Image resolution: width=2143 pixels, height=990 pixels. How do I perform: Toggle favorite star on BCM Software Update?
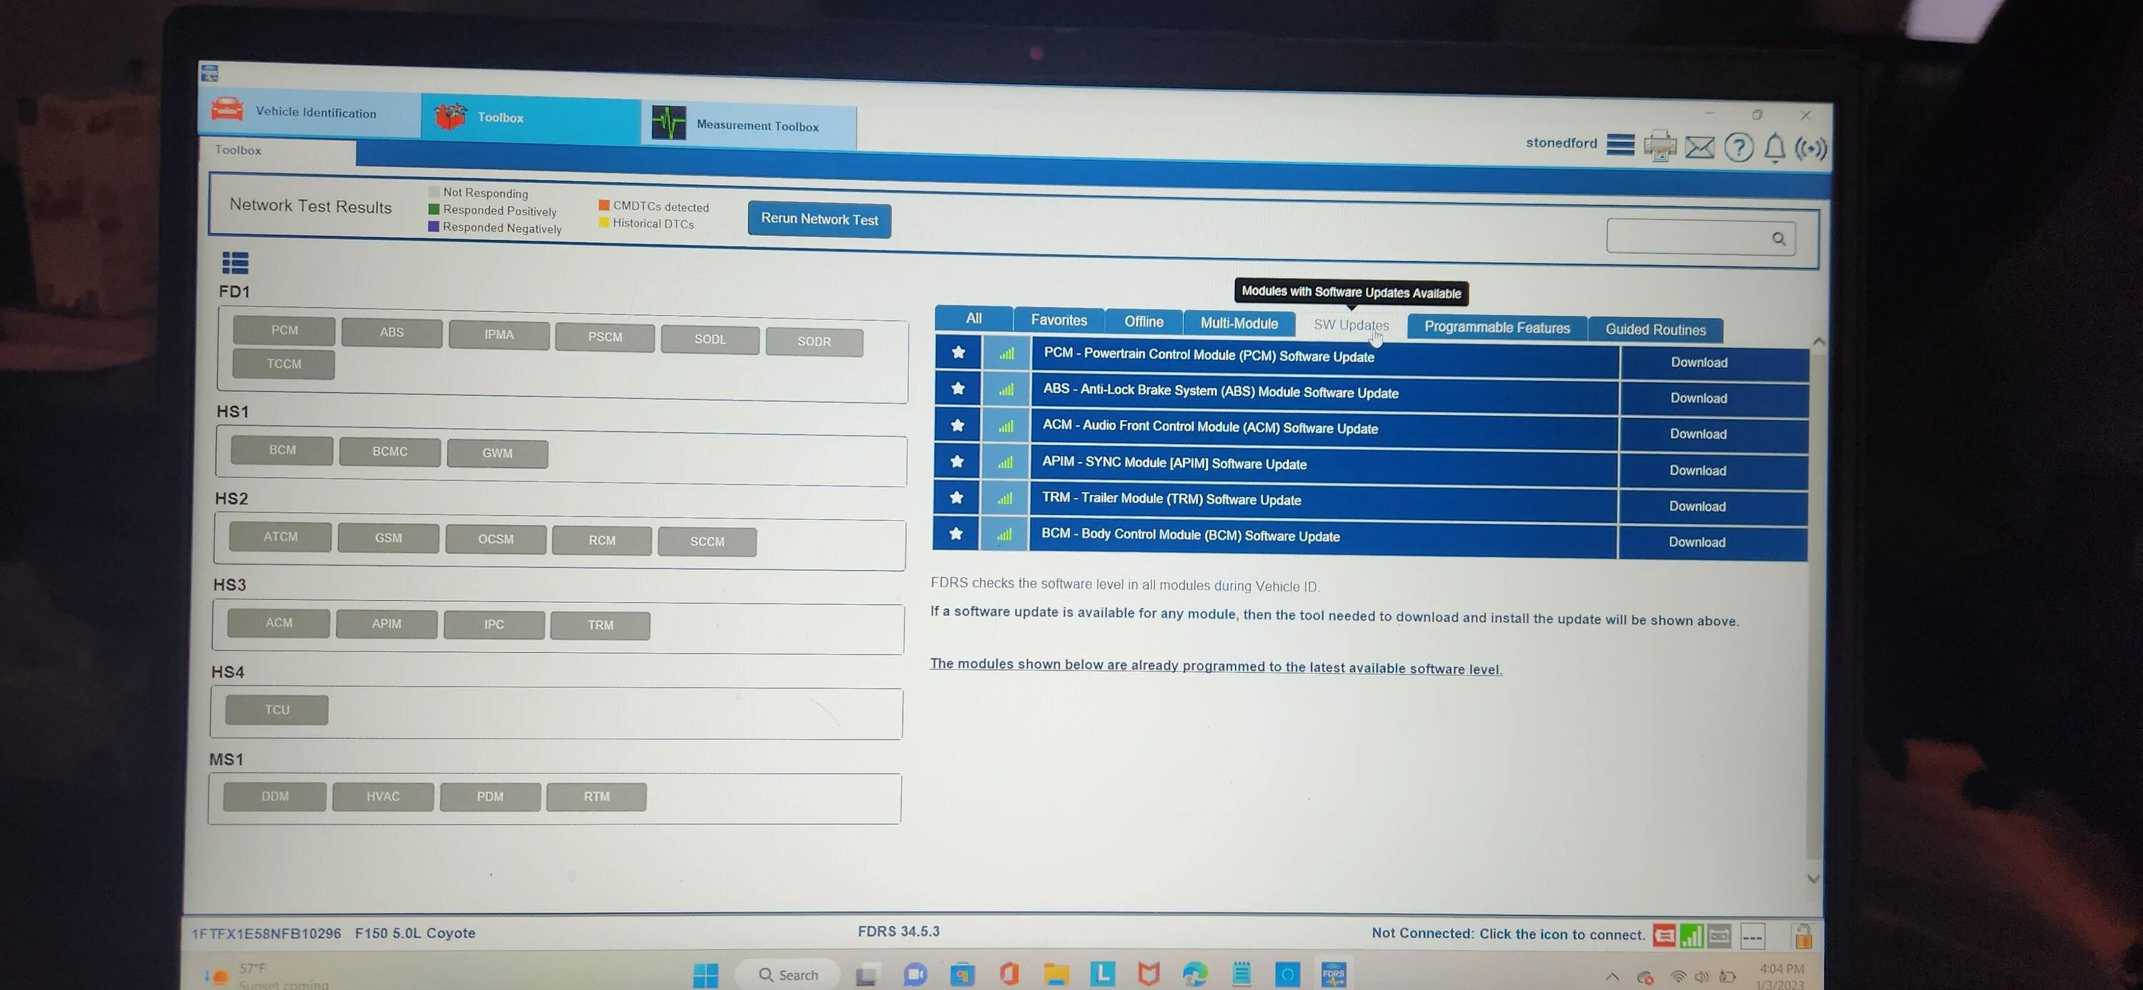(956, 534)
